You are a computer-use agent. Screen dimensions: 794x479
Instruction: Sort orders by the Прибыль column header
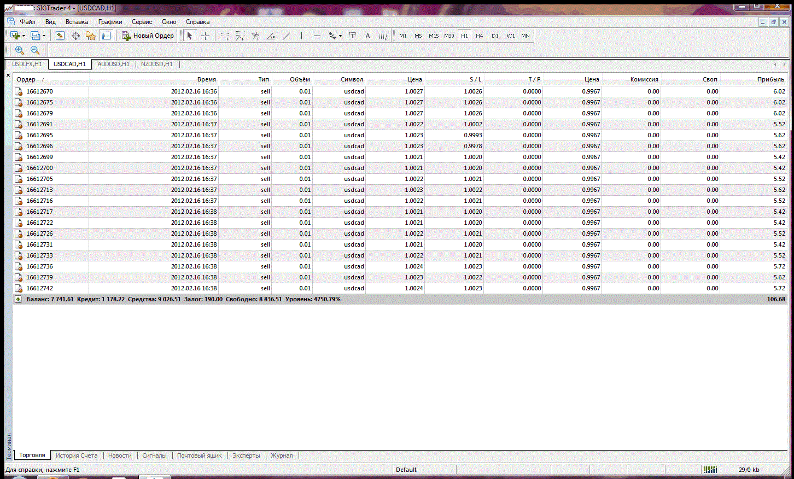tap(753, 79)
